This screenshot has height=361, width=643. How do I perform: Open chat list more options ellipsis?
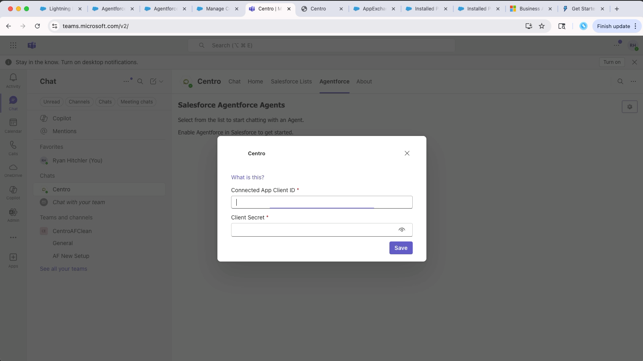click(127, 81)
